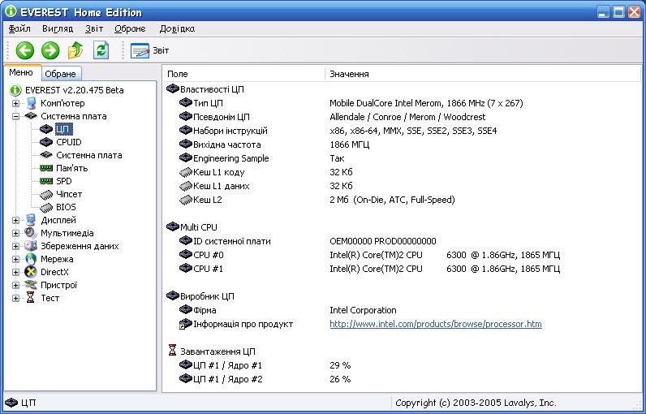This screenshot has width=646, height=414.
Task: Click the Завантаження ЦП hourglass icon
Action: coord(173,351)
